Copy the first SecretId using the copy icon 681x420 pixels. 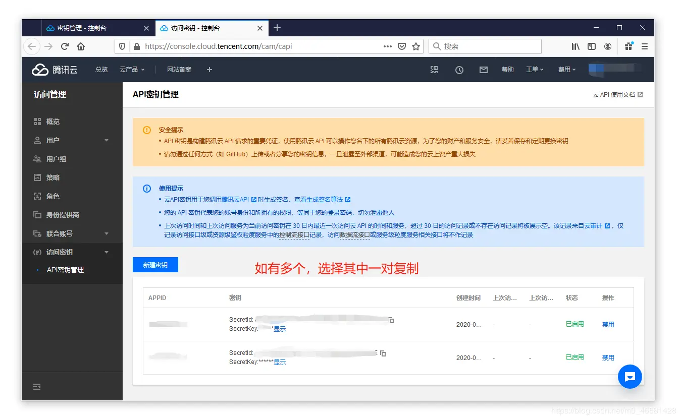391,320
